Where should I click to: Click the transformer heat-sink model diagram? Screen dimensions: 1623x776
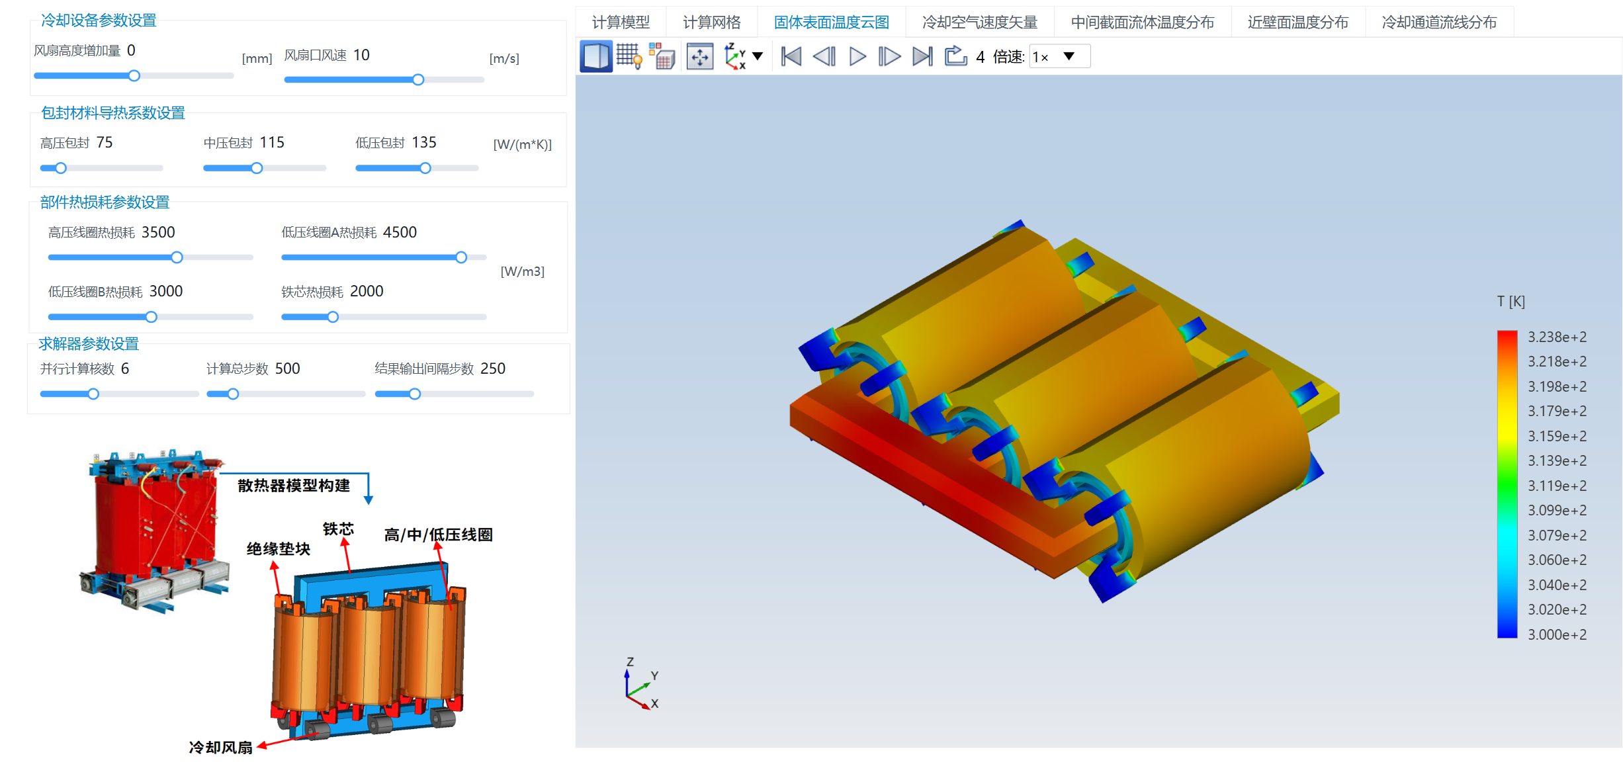tap(369, 652)
